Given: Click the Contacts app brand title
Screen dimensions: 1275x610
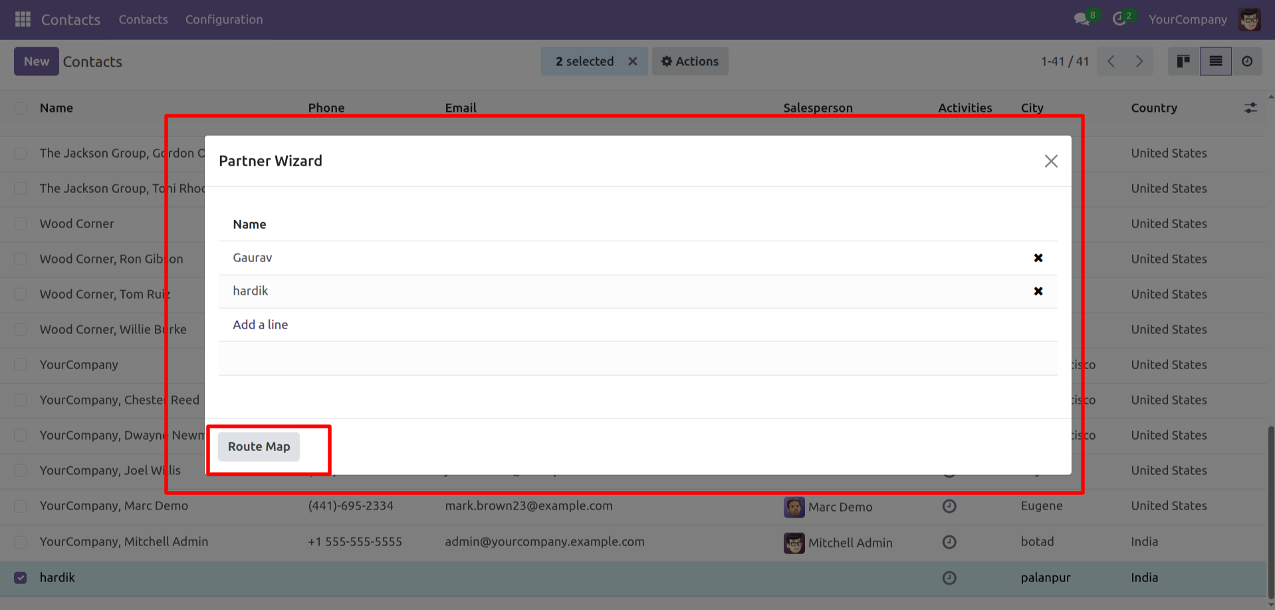Looking at the screenshot, I should pyautogui.click(x=70, y=19).
